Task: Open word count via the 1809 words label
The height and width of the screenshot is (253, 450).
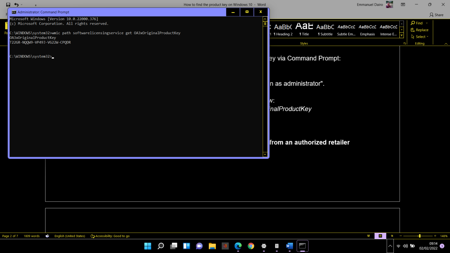Action: click(32, 236)
